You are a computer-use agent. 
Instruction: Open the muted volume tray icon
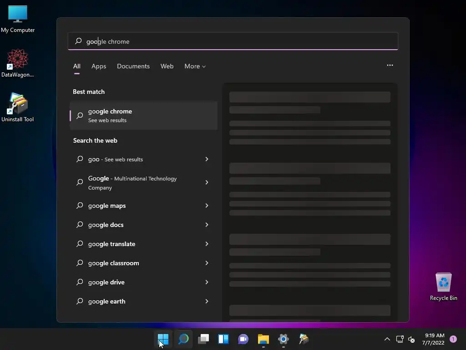pos(411,339)
